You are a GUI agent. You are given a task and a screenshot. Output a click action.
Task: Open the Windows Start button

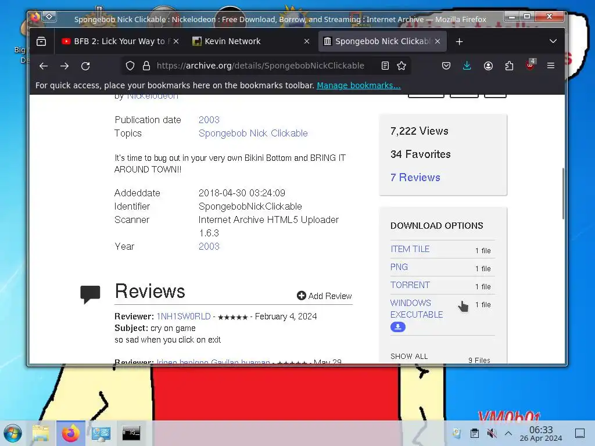(13, 433)
